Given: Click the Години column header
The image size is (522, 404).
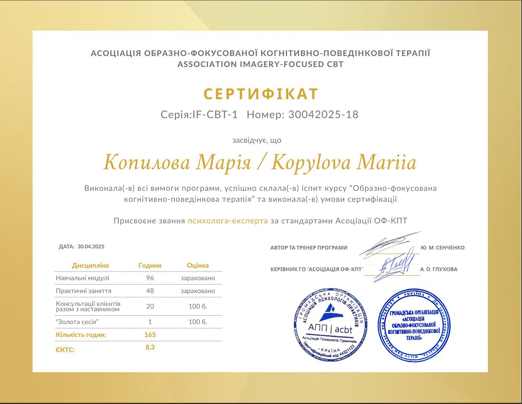Looking at the screenshot, I should pyautogui.click(x=150, y=265).
